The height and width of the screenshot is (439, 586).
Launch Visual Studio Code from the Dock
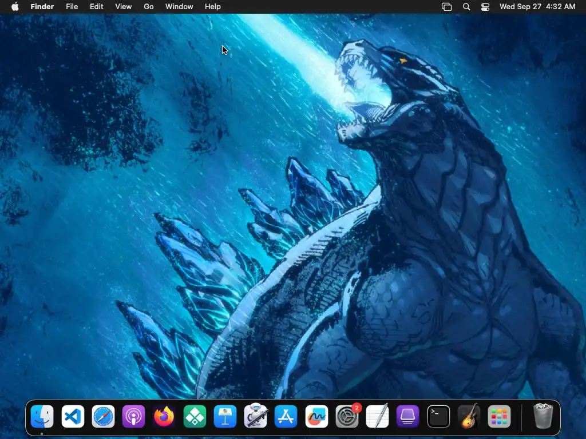tap(73, 416)
